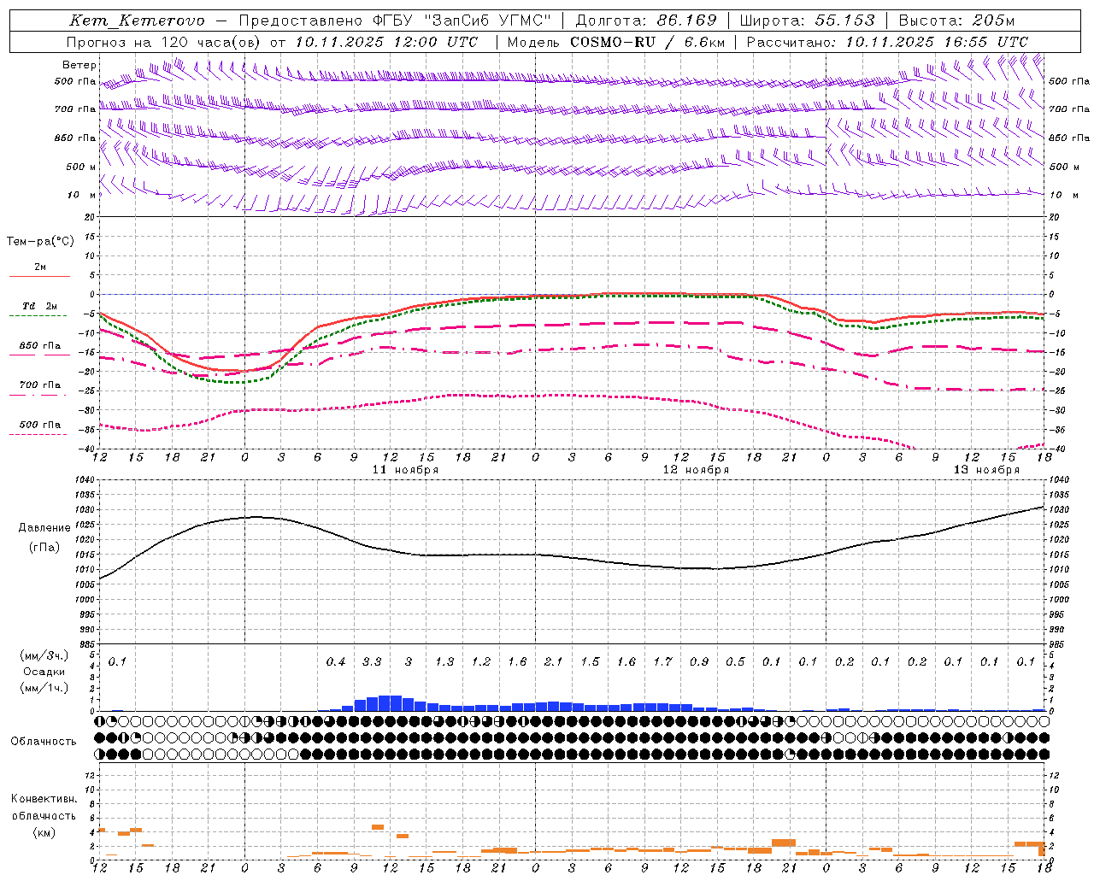1094x875 pixels.
Task: Click the 11 ноября date label
Action: [406, 470]
